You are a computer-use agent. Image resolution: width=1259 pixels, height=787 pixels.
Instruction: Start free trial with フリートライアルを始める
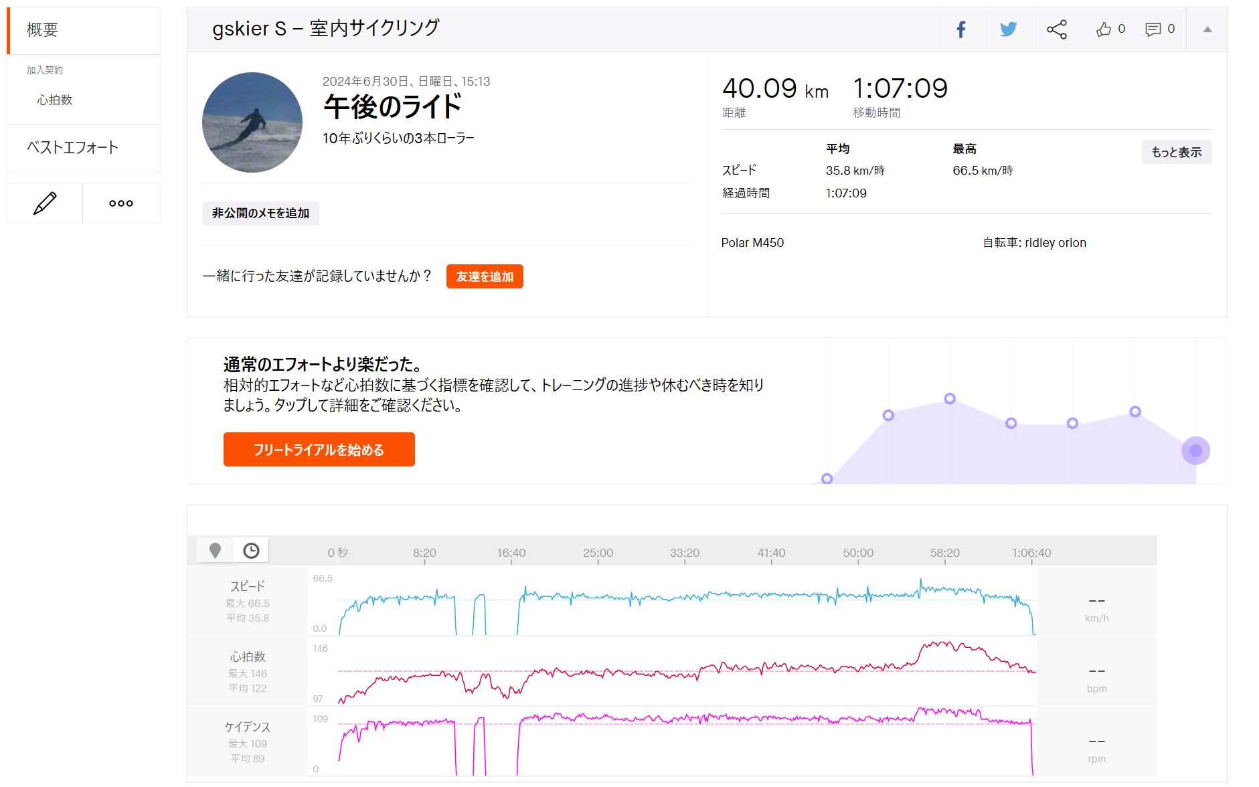coord(319,450)
